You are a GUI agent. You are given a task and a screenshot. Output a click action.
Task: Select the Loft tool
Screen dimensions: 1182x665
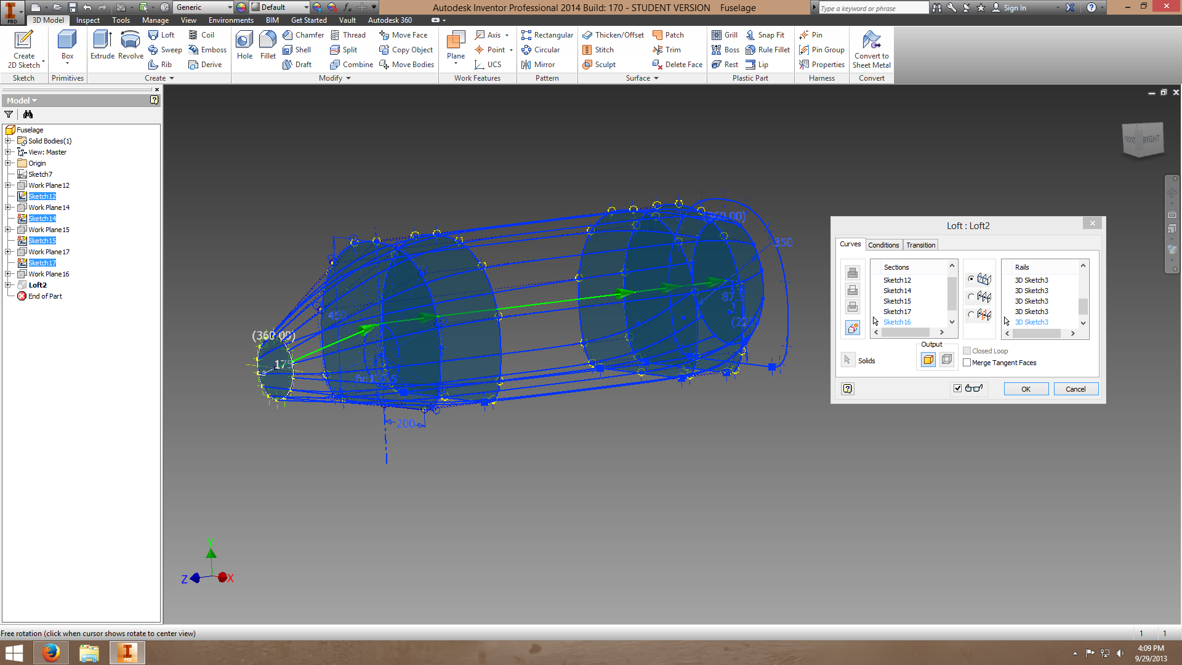(162, 34)
